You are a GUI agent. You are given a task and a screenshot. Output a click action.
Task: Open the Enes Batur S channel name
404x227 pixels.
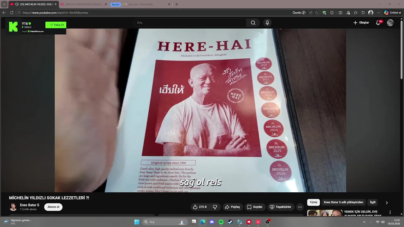30,205
